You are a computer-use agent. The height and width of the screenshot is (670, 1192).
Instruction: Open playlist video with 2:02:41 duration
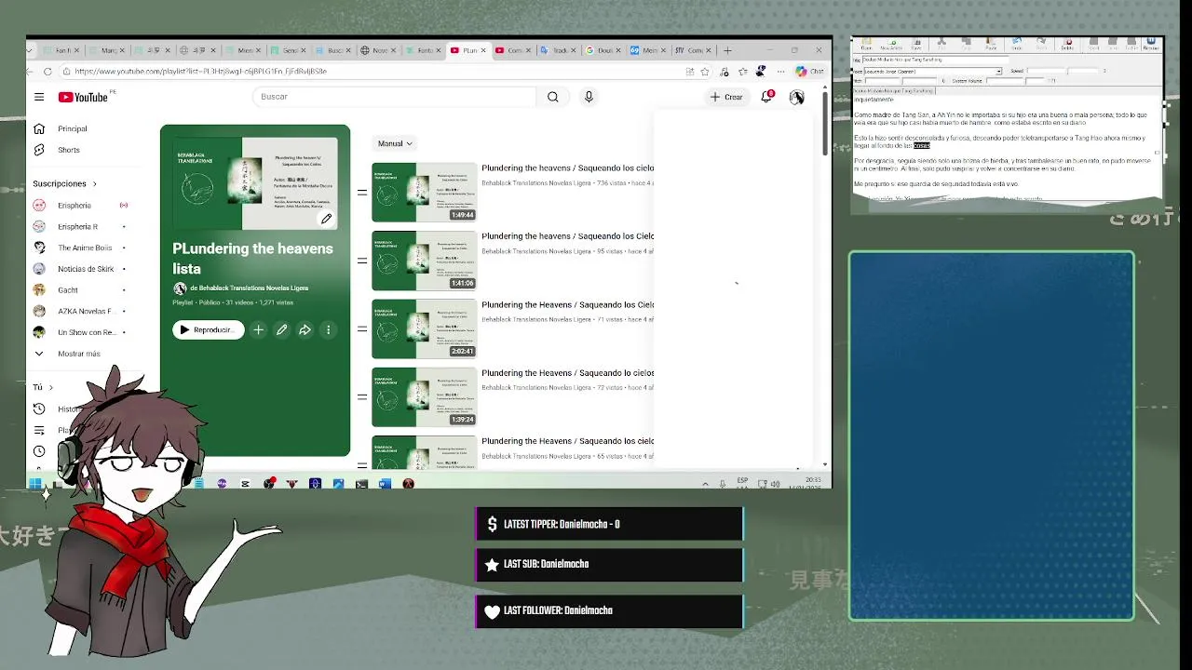tap(425, 328)
